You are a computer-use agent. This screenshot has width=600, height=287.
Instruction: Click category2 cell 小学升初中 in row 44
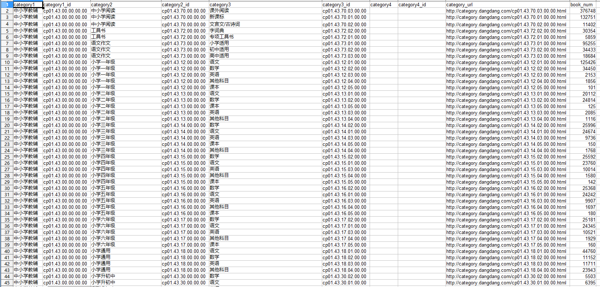pos(126,276)
